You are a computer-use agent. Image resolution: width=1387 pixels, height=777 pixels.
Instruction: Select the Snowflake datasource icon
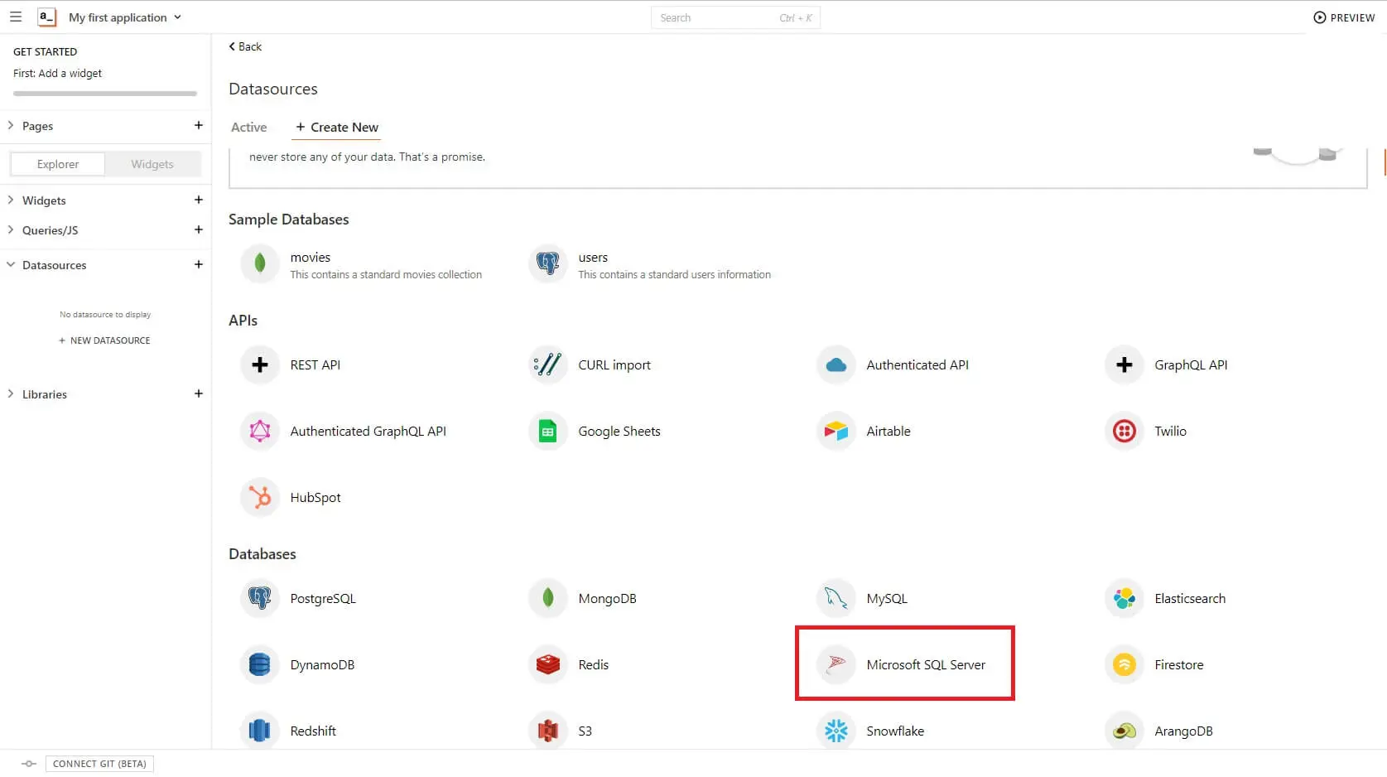(836, 731)
